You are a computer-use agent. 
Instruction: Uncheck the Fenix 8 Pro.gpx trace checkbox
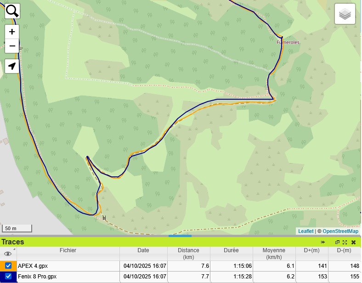8,277
